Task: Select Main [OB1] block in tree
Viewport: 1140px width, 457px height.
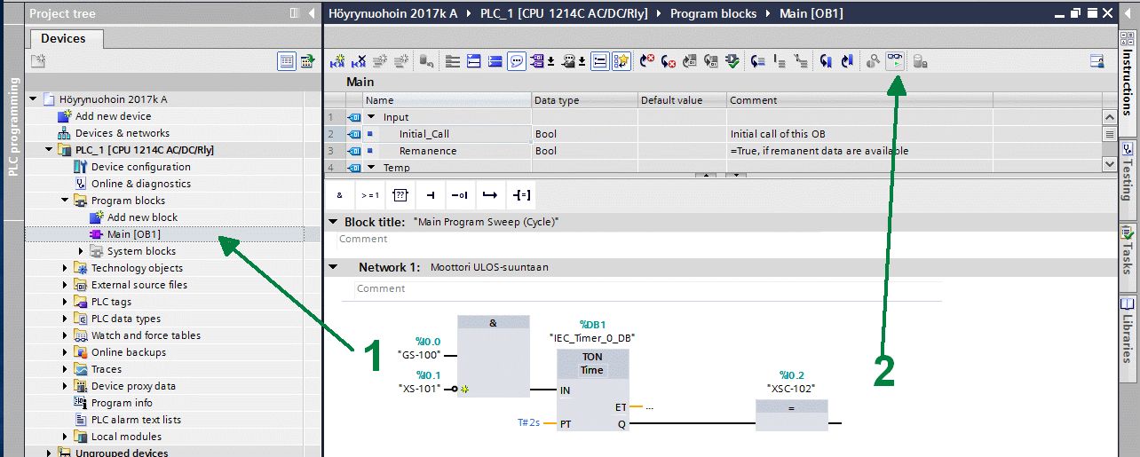Action: point(133,234)
